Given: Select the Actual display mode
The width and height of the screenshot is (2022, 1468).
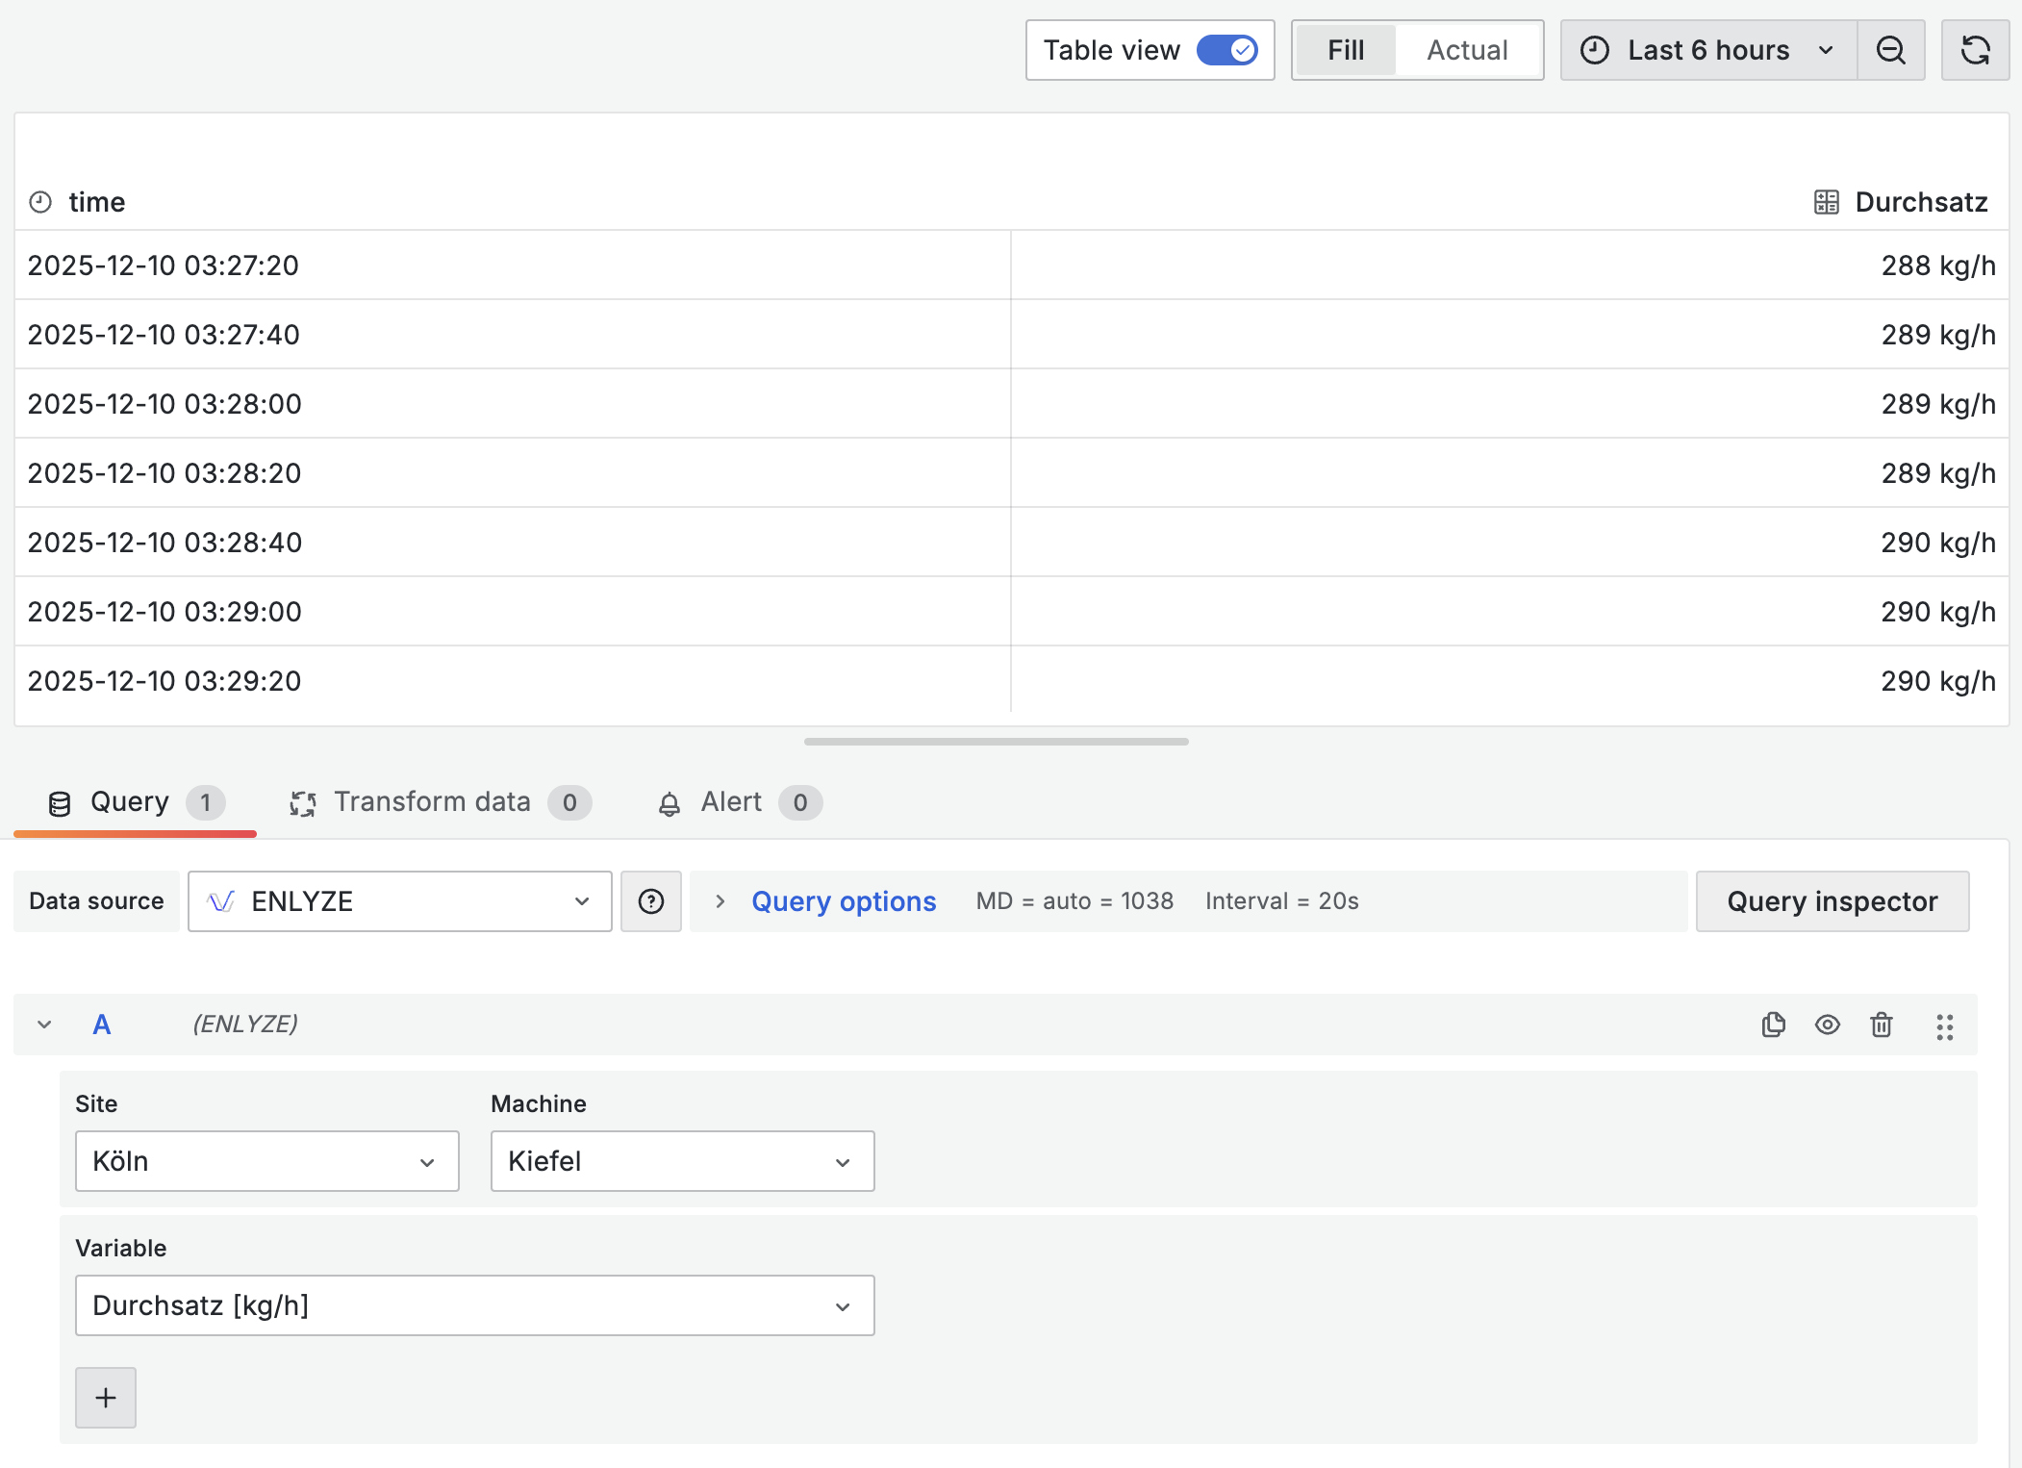Looking at the screenshot, I should (1466, 50).
